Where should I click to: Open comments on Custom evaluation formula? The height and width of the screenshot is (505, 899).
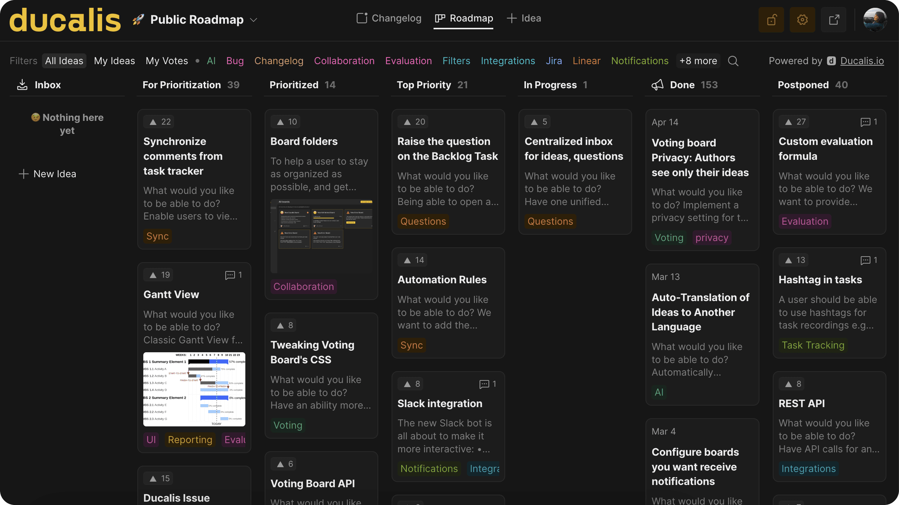(869, 122)
